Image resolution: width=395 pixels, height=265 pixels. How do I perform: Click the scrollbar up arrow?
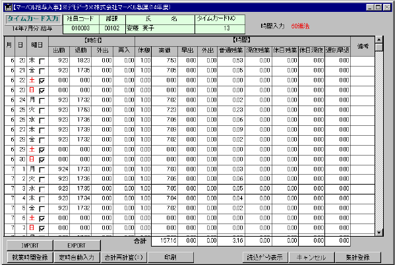click(x=379, y=40)
